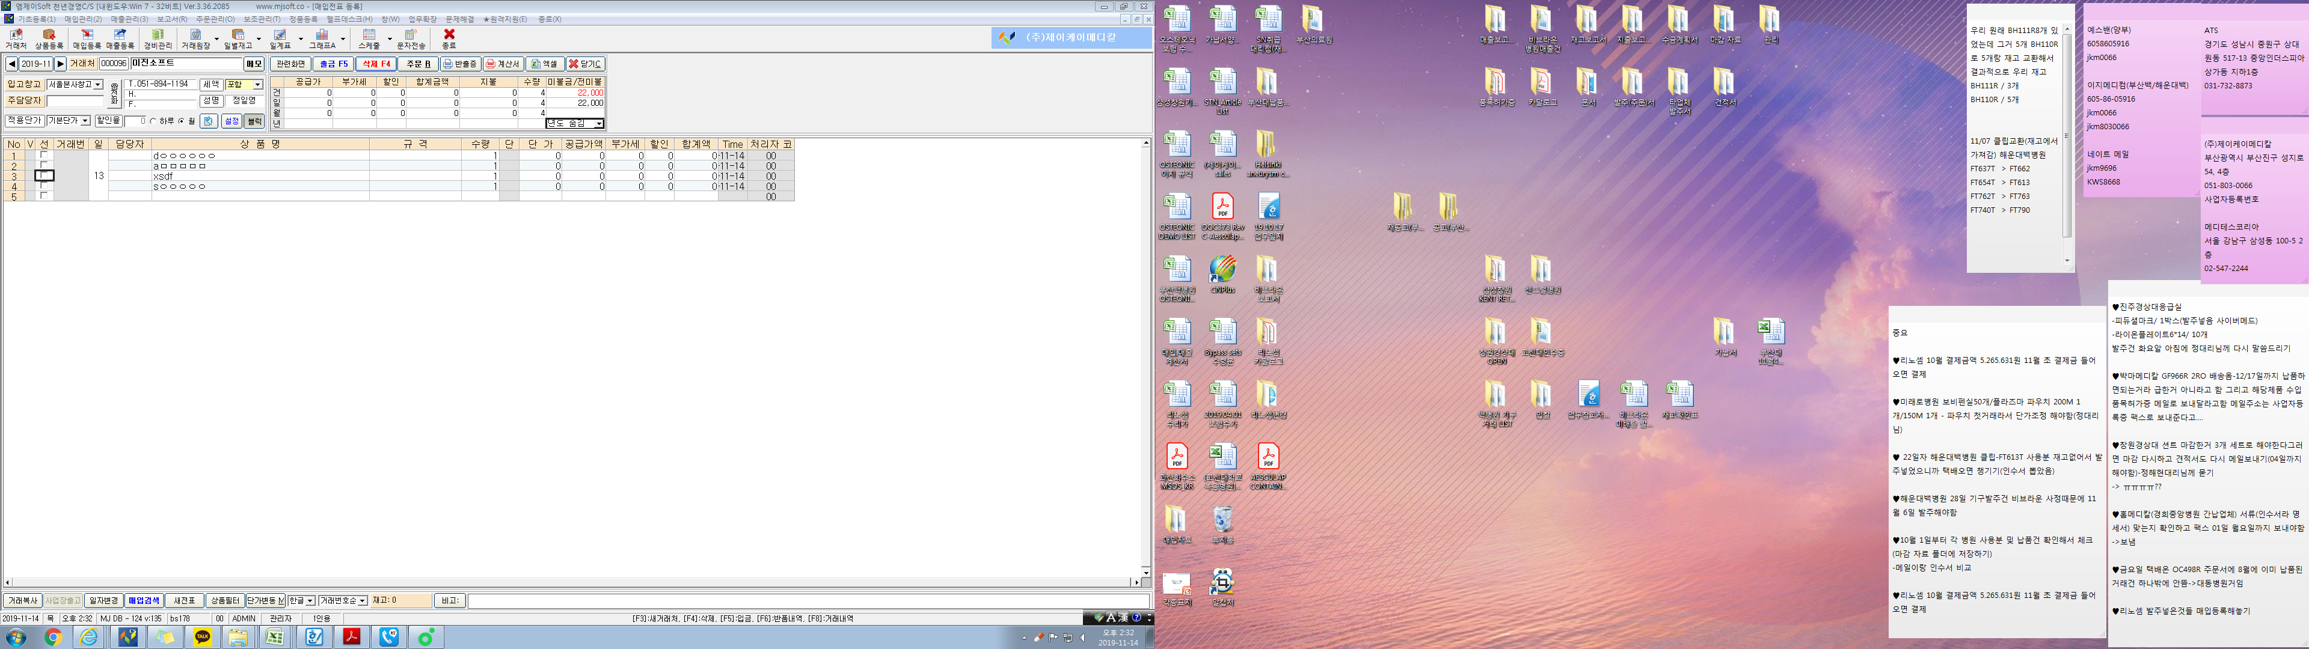The image size is (2309, 649).
Task: Expand the 세액 포함 dropdown
Action: pyautogui.click(x=258, y=84)
